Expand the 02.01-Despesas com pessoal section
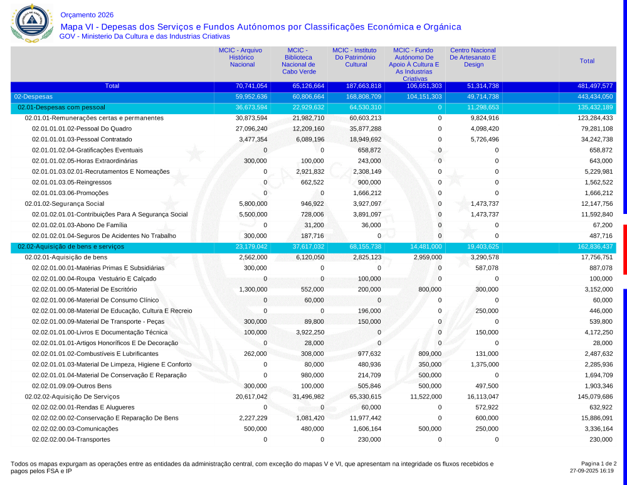This screenshot has height=485, width=627. point(61,107)
